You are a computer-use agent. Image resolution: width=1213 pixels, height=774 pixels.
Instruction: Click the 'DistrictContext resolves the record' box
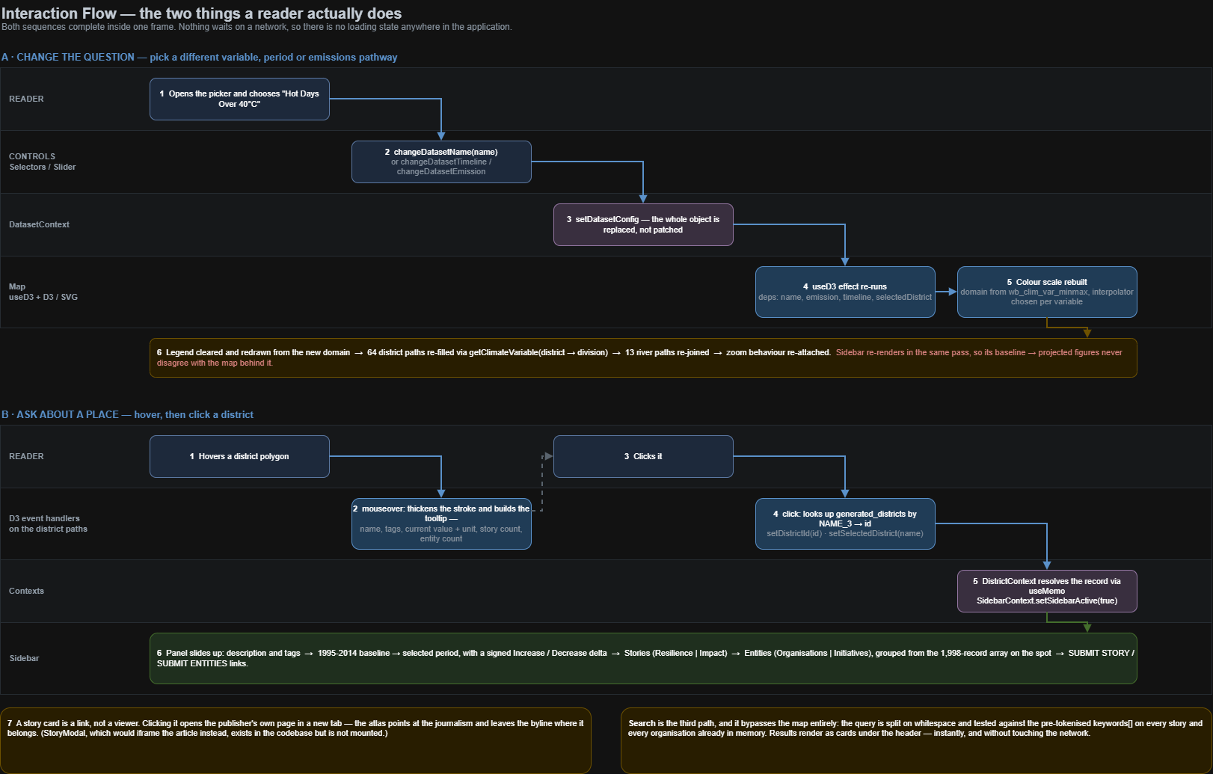click(1047, 591)
